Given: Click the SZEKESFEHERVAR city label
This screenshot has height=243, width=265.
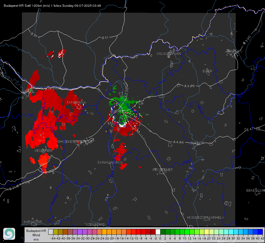Looking at the screenshot, I should click(x=77, y=142).
